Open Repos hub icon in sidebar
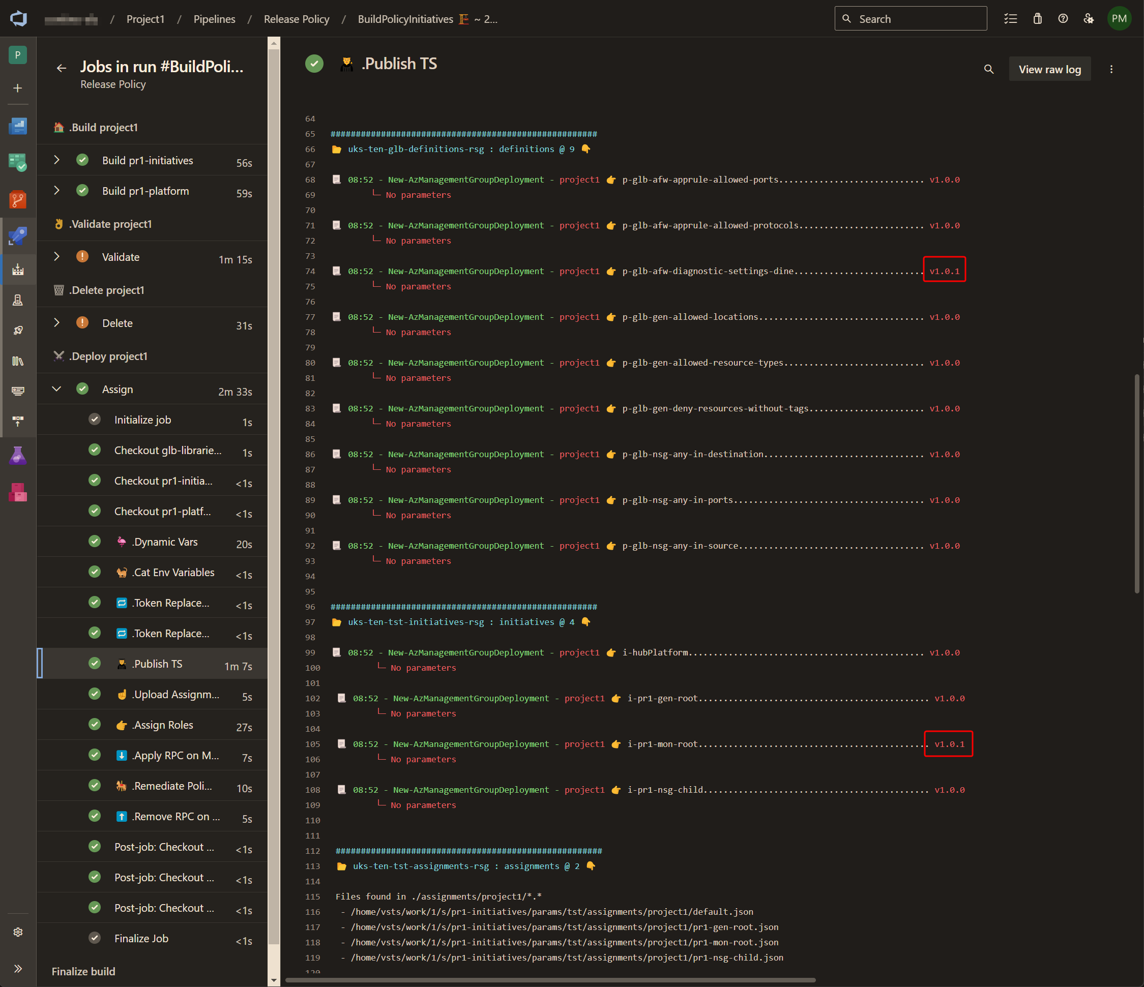The image size is (1144, 987). click(x=18, y=199)
